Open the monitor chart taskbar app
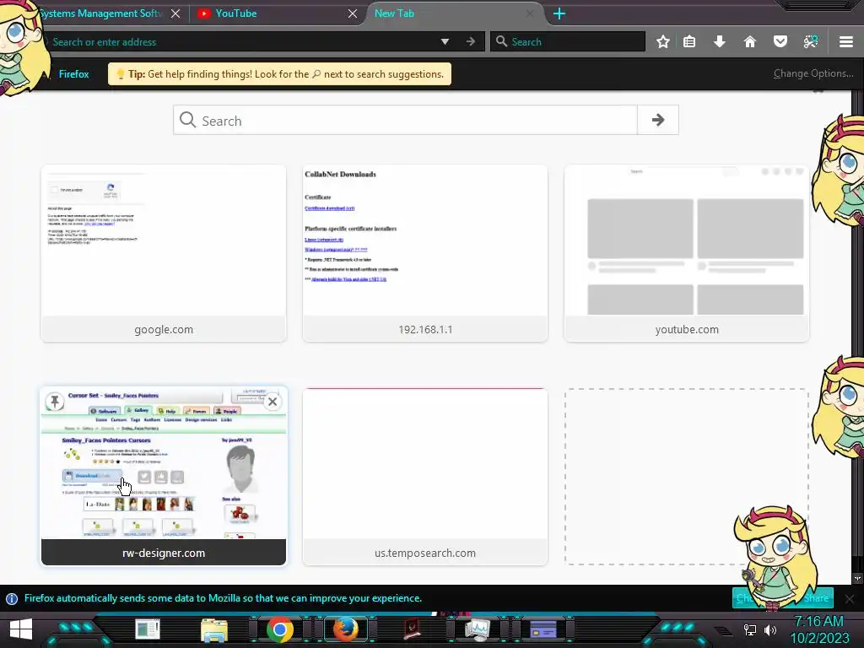Viewport: 864px width, 648px height. [x=478, y=629]
